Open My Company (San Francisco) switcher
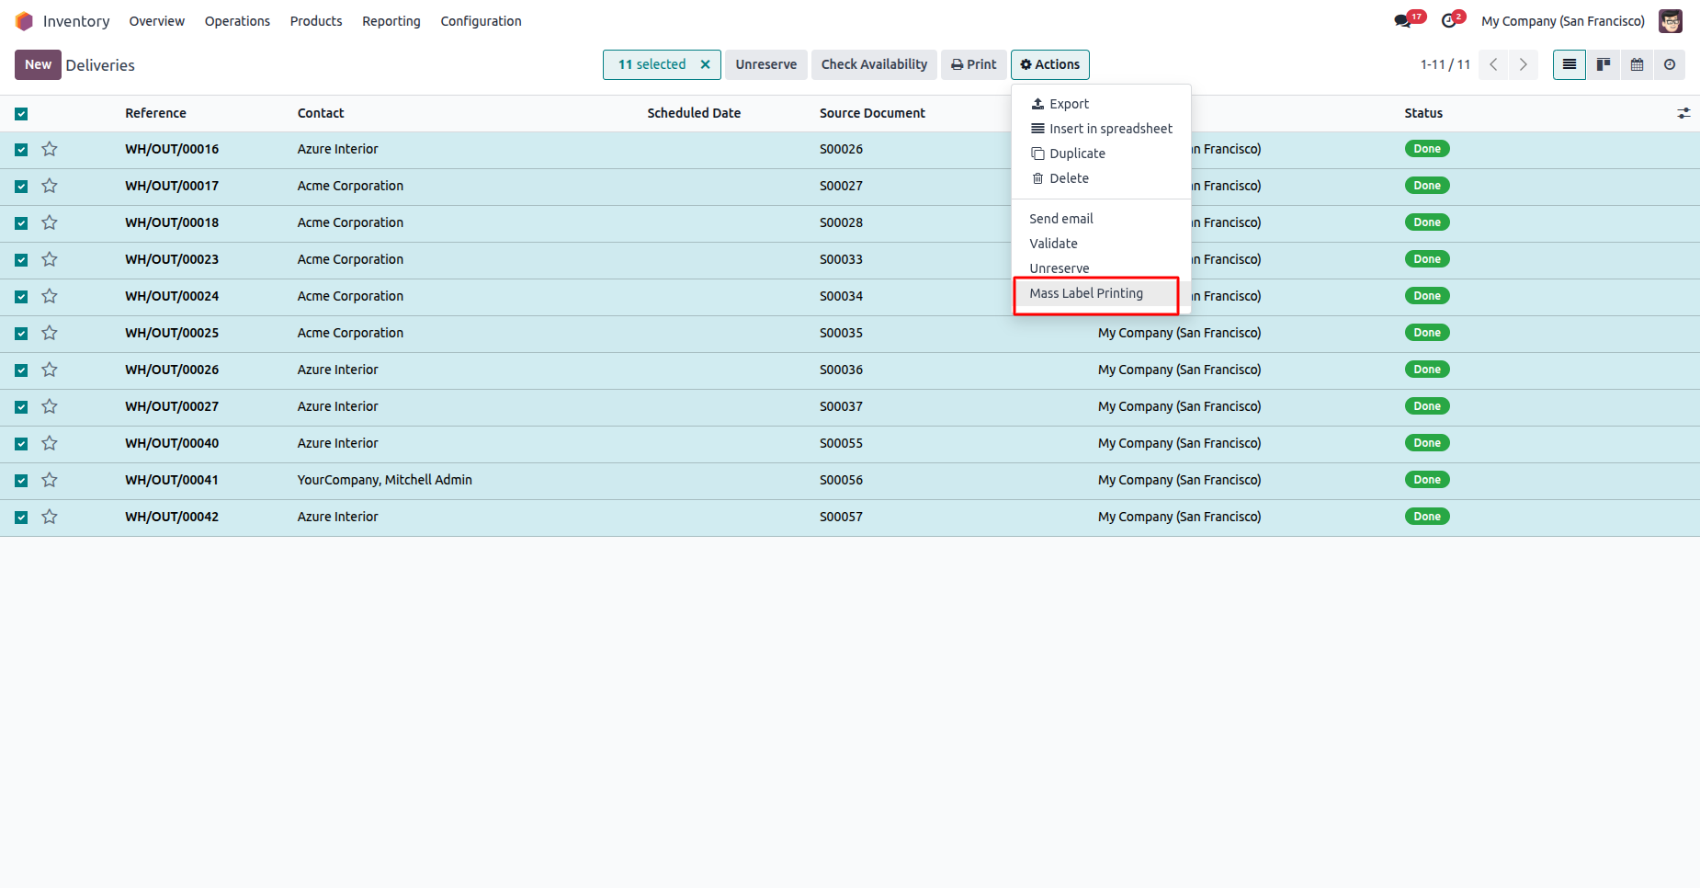 point(1562,21)
